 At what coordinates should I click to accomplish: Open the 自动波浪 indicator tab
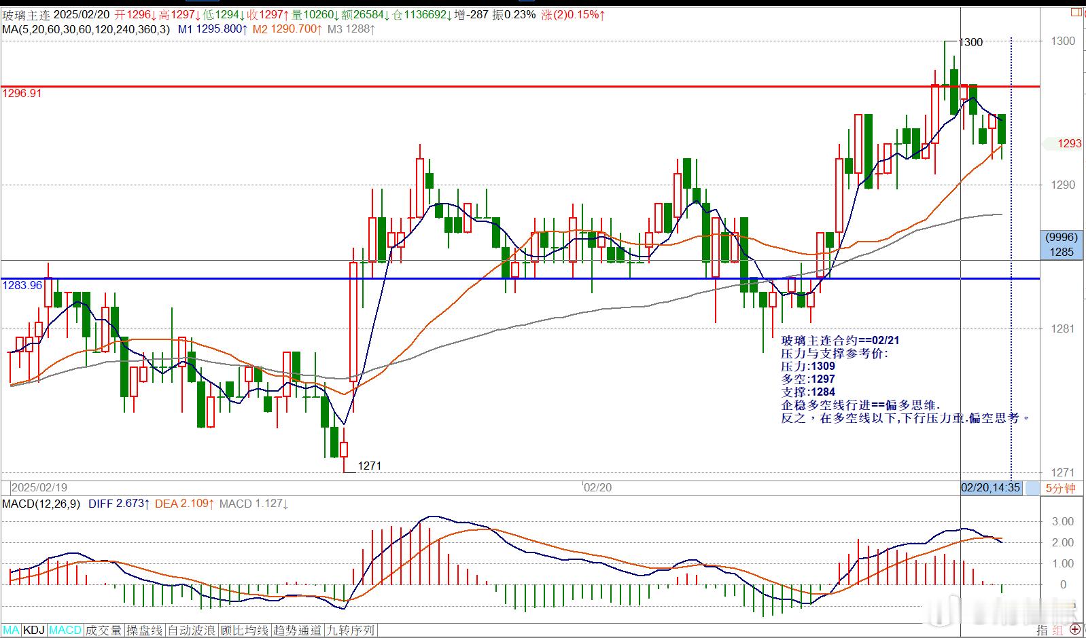(x=191, y=631)
